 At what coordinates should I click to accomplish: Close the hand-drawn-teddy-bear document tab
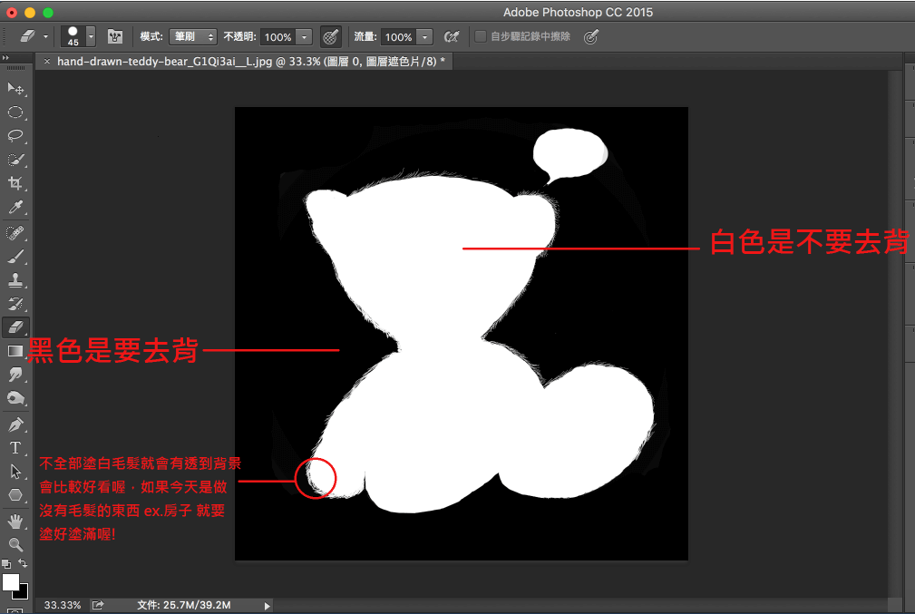tap(47, 62)
